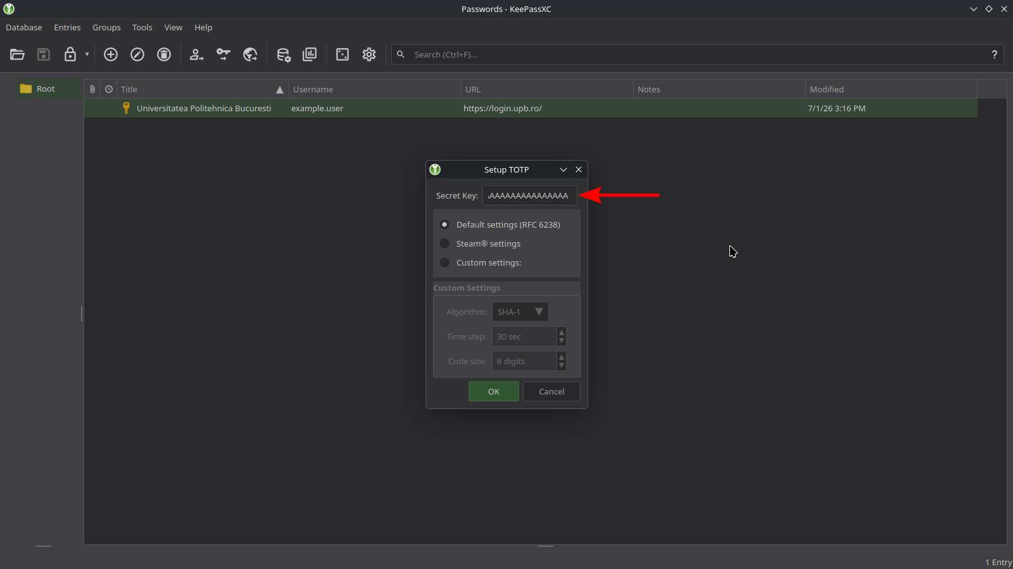Maximize the KeePassXC main window
This screenshot has height=569, width=1013.
[989, 9]
